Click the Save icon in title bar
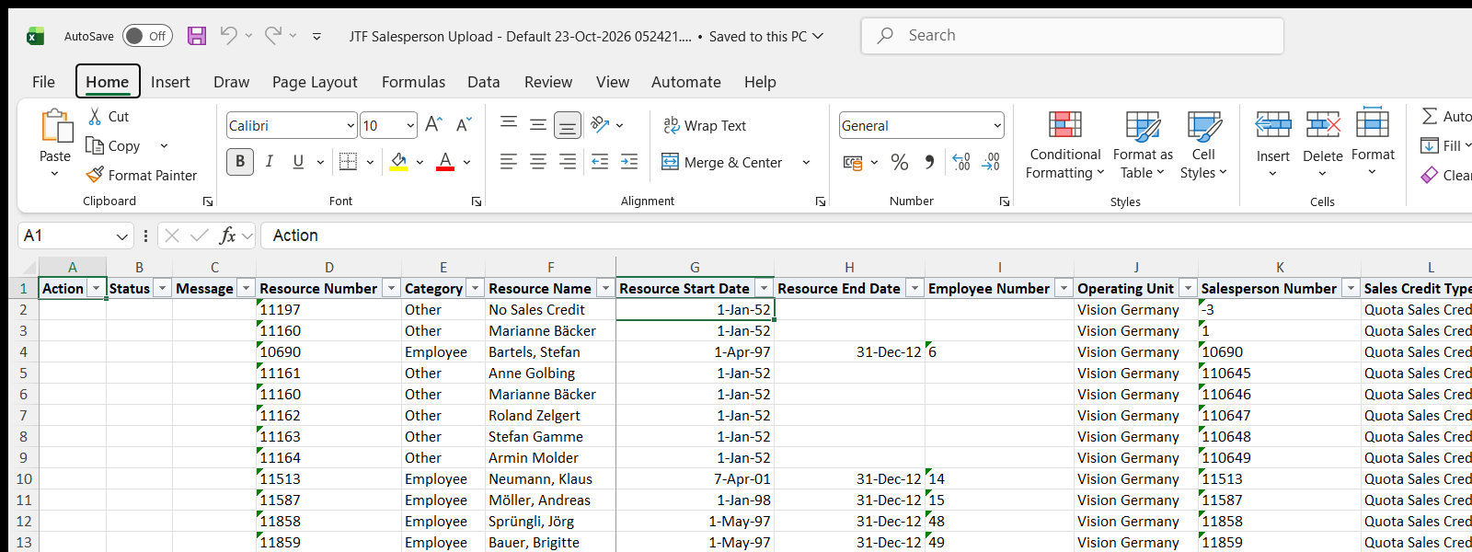The image size is (1472, 552). coord(197,36)
